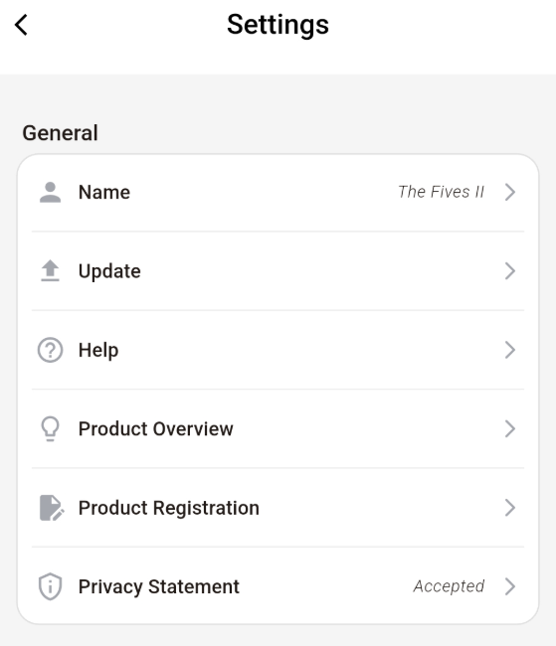Open Update via its right chevron
556x646 pixels.
pos(510,271)
